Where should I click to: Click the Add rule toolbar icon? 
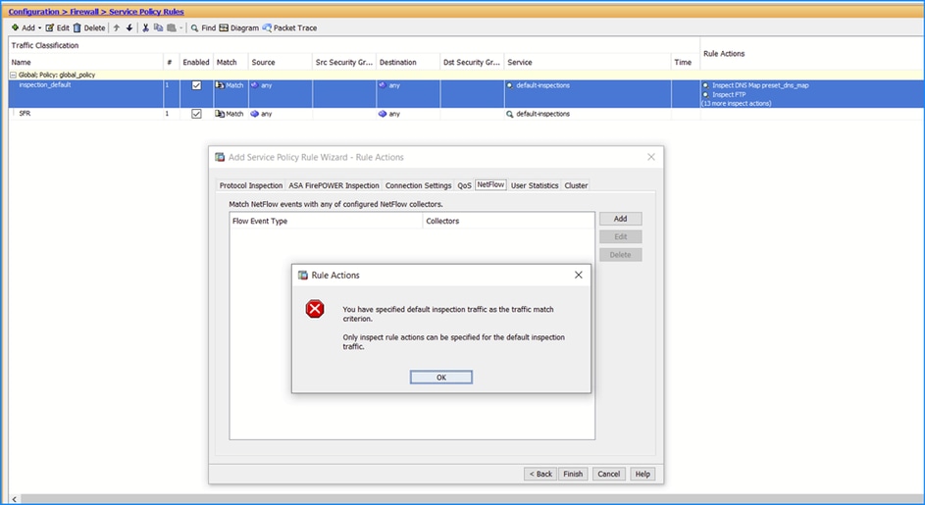click(16, 27)
